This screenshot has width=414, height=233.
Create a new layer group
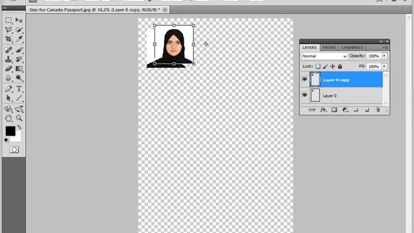(x=356, y=109)
